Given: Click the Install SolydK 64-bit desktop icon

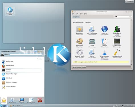Looking at the screenshot, I should (x=10, y=11).
